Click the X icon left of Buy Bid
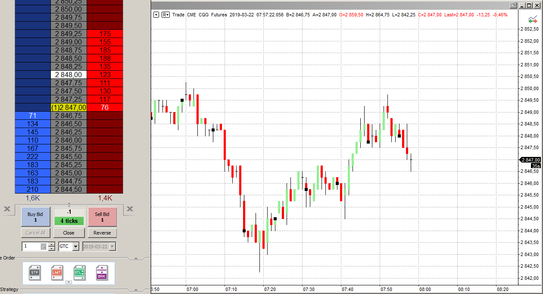 pos(7,209)
